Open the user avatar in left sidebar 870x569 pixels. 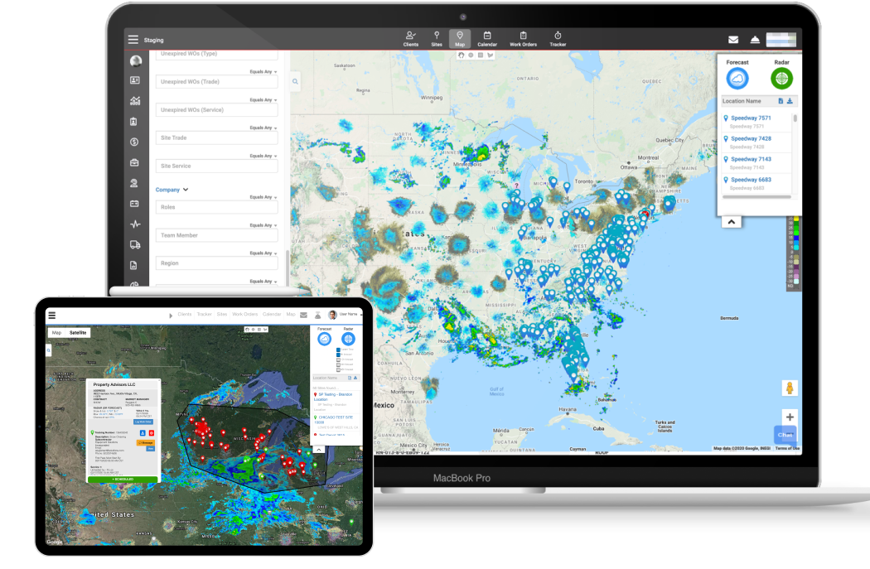coord(135,61)
